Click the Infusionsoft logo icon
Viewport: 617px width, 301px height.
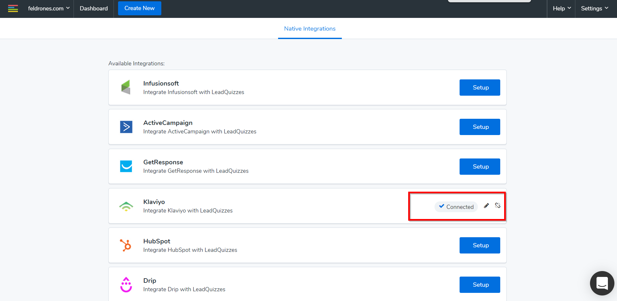click(x=126, y=87)
